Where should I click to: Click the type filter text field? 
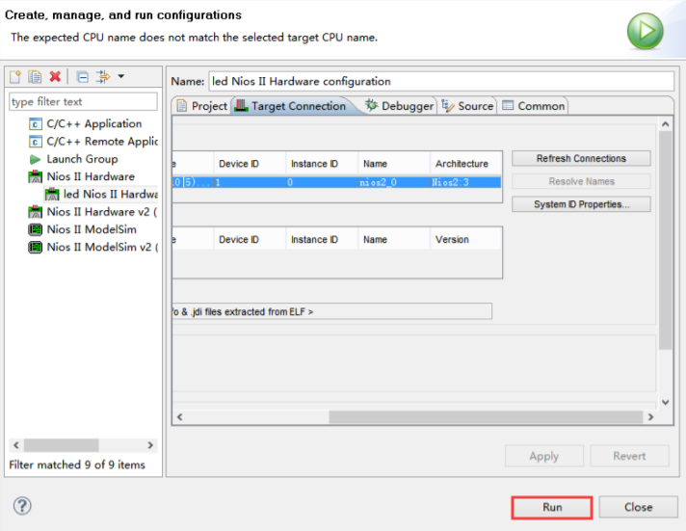tap(83, 101)
